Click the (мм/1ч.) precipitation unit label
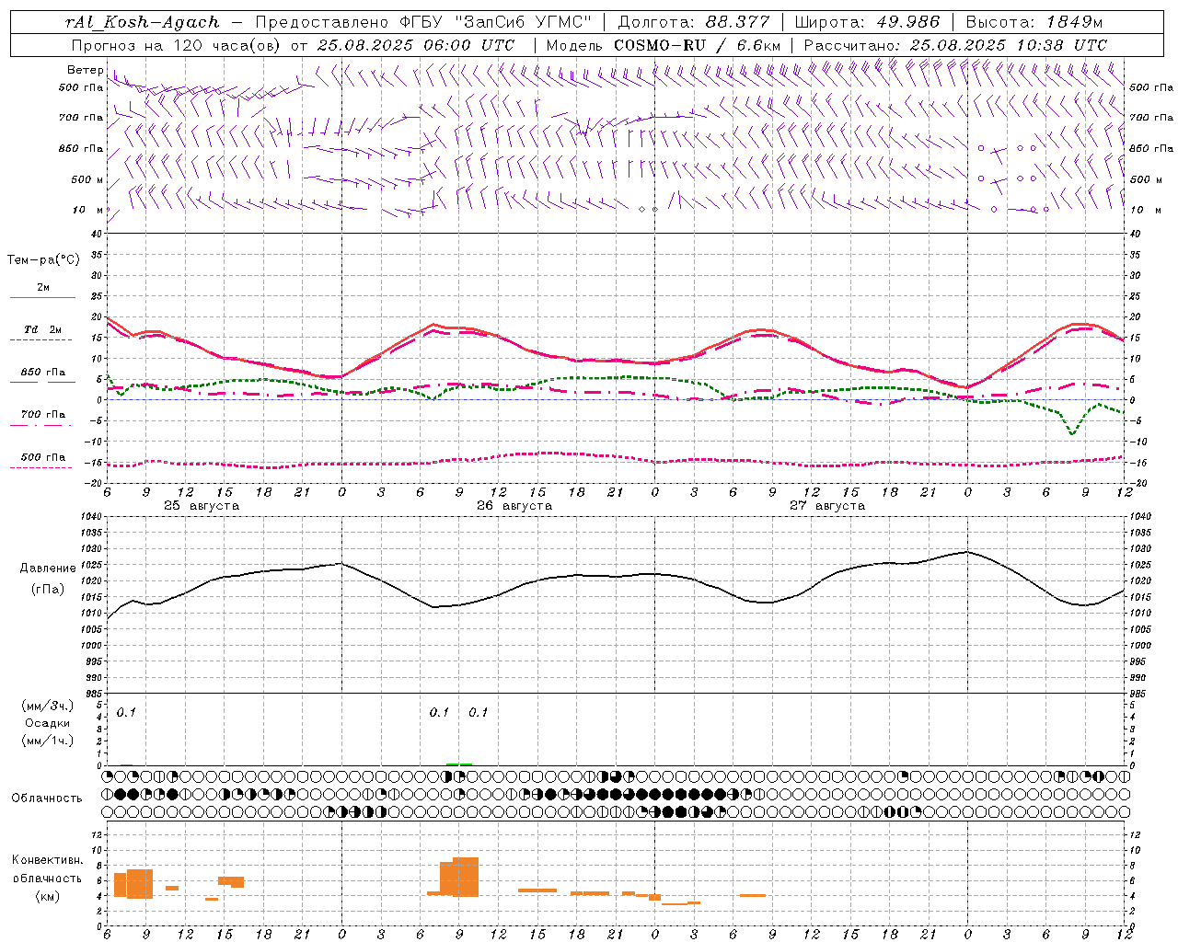1178x942 pixels. pos(48,741)
